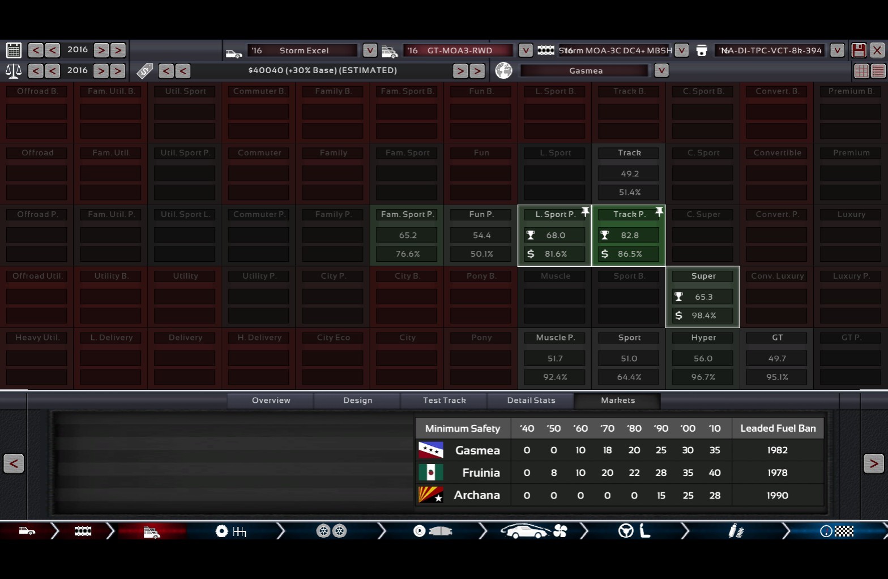Expand the Storm Excel model dropdown

(x=369, y=50)
